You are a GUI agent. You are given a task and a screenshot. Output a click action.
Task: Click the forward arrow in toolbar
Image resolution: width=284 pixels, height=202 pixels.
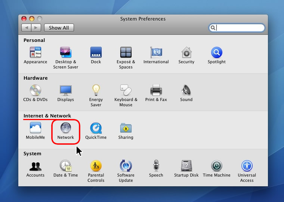[36, 28]
